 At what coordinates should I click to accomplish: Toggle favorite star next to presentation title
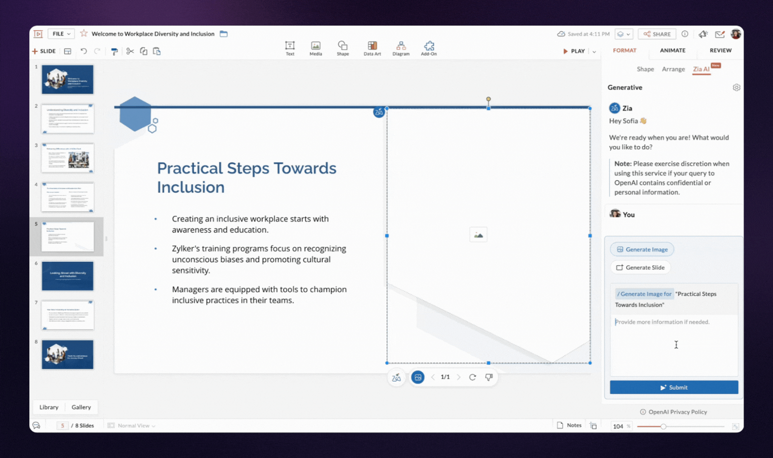[x=84, y=34]
